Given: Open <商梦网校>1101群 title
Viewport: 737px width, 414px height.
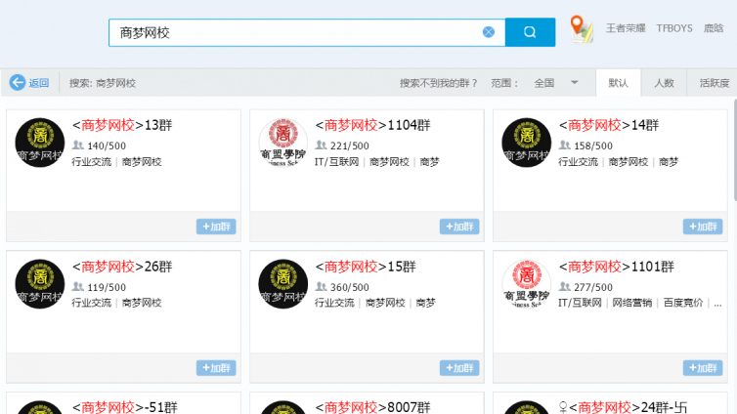Looking at the screenshot, I should (x=616, y=267).
